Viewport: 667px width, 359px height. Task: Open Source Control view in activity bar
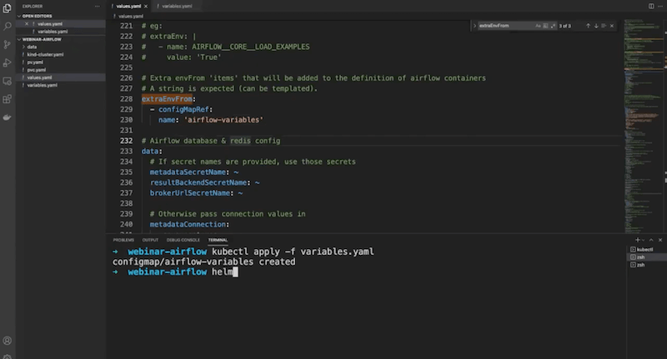8,44
